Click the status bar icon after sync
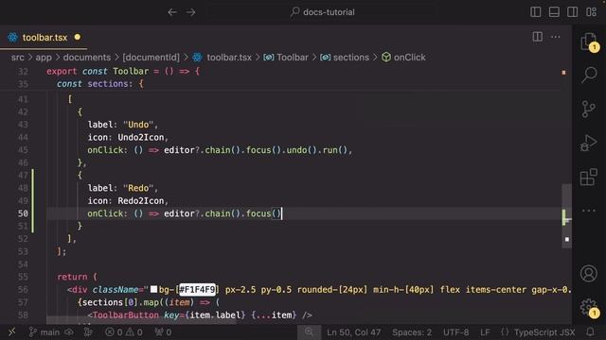Image resolution: width=606 pixels, height=340 pixels. (x=88, y=331)
